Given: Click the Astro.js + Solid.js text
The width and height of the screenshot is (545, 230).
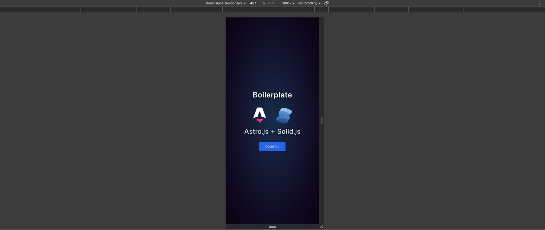Looking at the screenshot, I should [x=272, y=132].
